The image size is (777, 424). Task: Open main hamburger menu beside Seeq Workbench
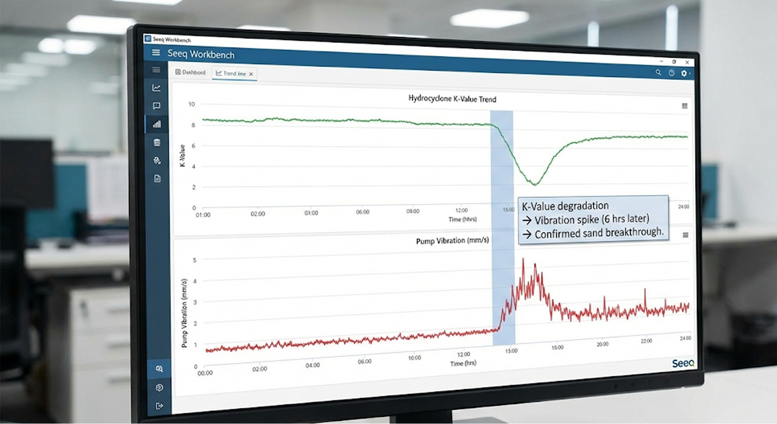point(156,53)
